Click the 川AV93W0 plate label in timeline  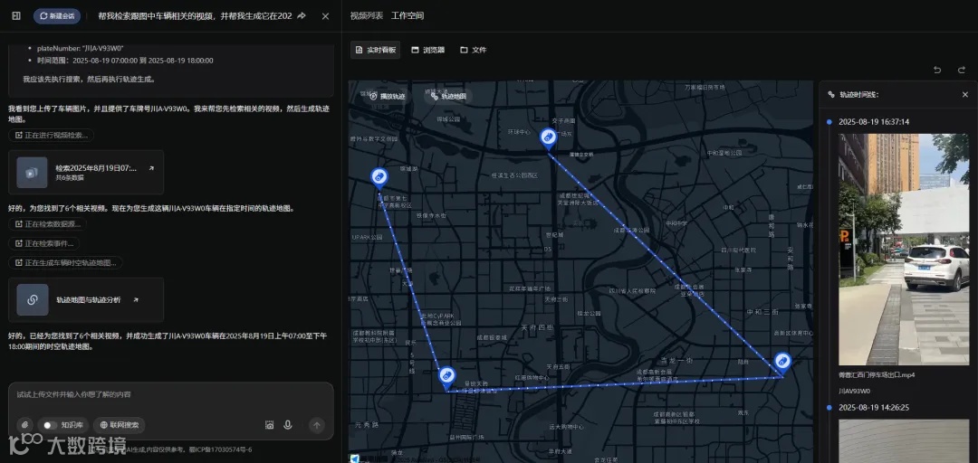coord(855,392)
